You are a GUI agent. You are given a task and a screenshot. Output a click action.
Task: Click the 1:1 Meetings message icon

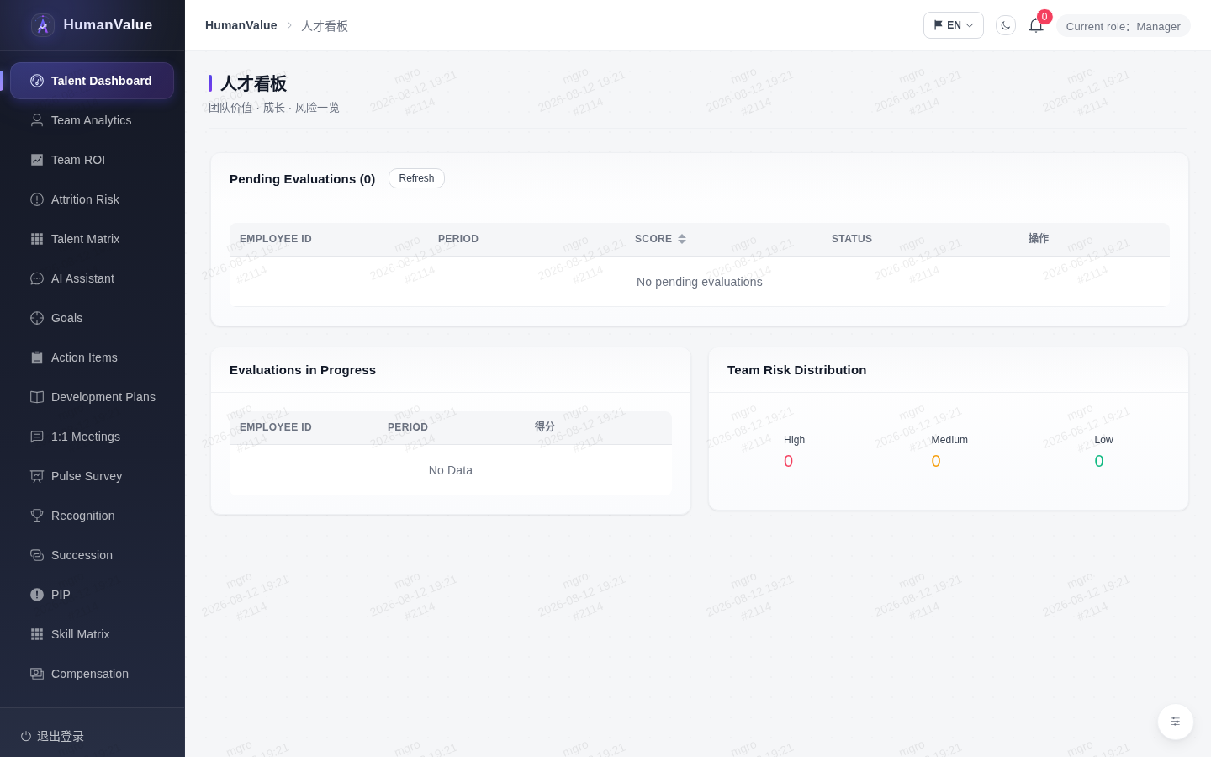point(37,437)
